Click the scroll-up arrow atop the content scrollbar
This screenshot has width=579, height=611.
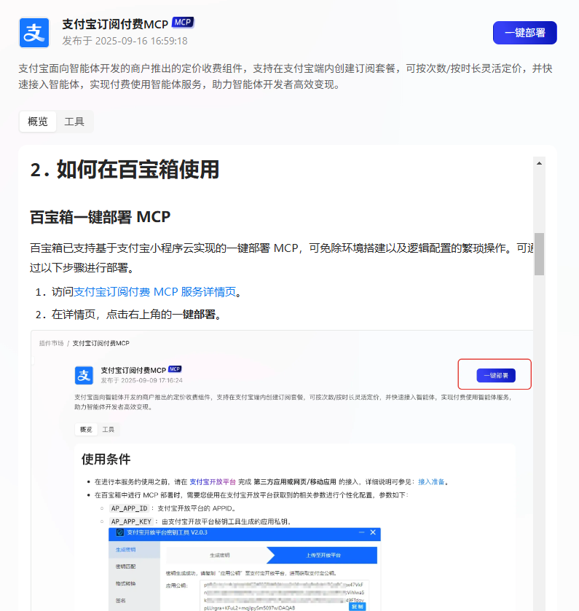coord(539,163)
